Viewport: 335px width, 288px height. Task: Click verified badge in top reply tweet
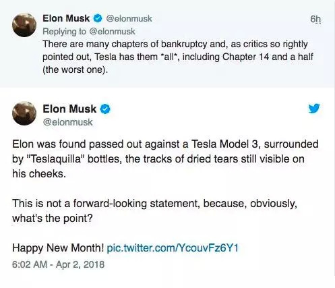click(x=98, y=18)
